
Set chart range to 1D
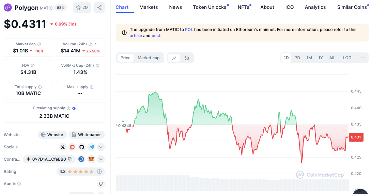(x=286, y=58)
